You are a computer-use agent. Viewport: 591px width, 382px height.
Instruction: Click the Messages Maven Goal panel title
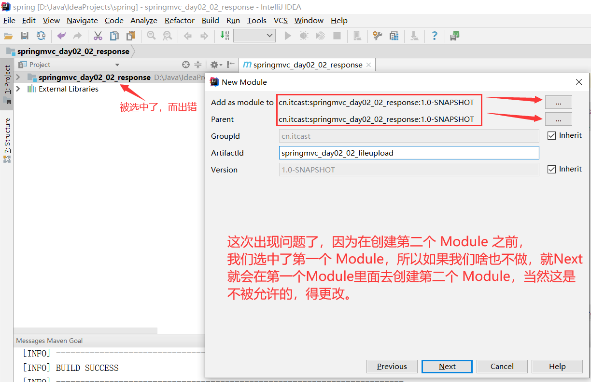point(49,341)
